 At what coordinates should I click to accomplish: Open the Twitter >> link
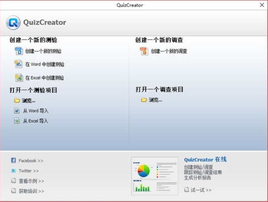click(29, 171)
